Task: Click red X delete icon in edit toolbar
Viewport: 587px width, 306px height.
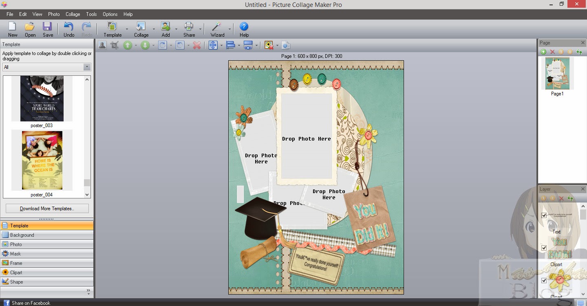Action: (197, 45)
